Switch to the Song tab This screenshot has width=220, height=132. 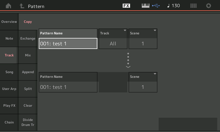tap(9, 72)
